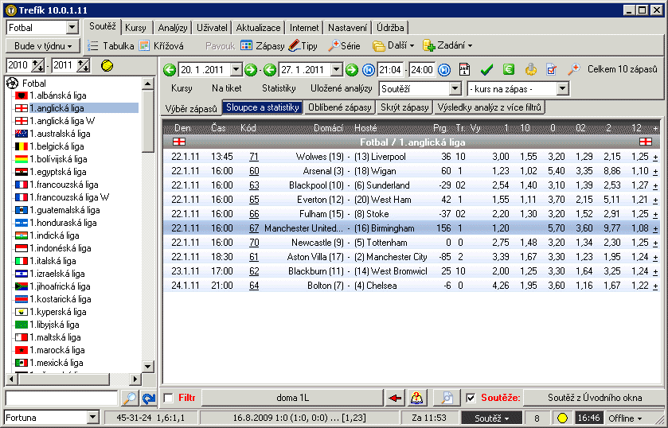Switch to the Uživatel tab
This screenshot has width=668, height=428.
pos(212,28)
